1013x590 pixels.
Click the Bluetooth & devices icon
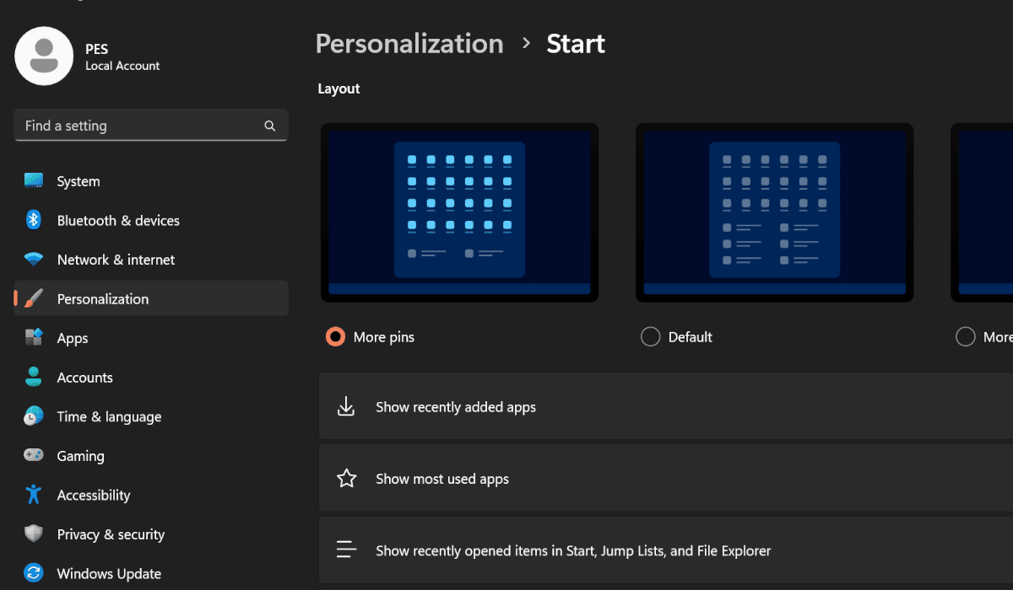[34, 220]
